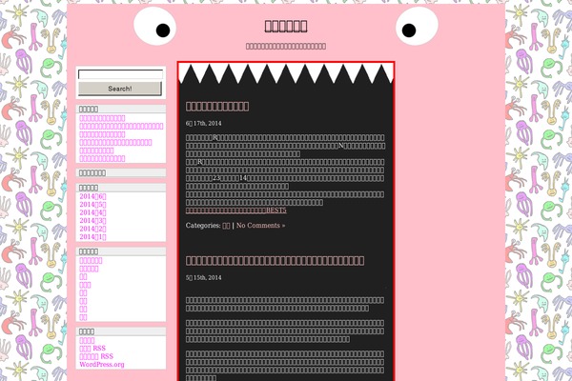Viewport: 572px width, 381px height.
Task: Open the 2014 month 4 archive link
Action: coord(92,212)
